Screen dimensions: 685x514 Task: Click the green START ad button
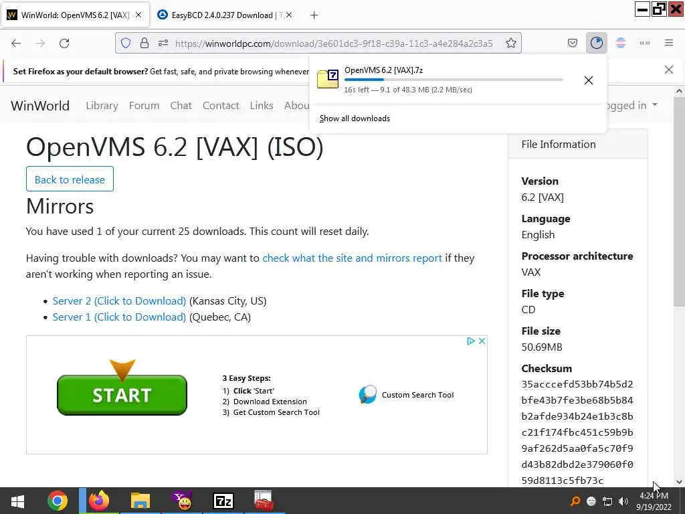pos(122,395)
